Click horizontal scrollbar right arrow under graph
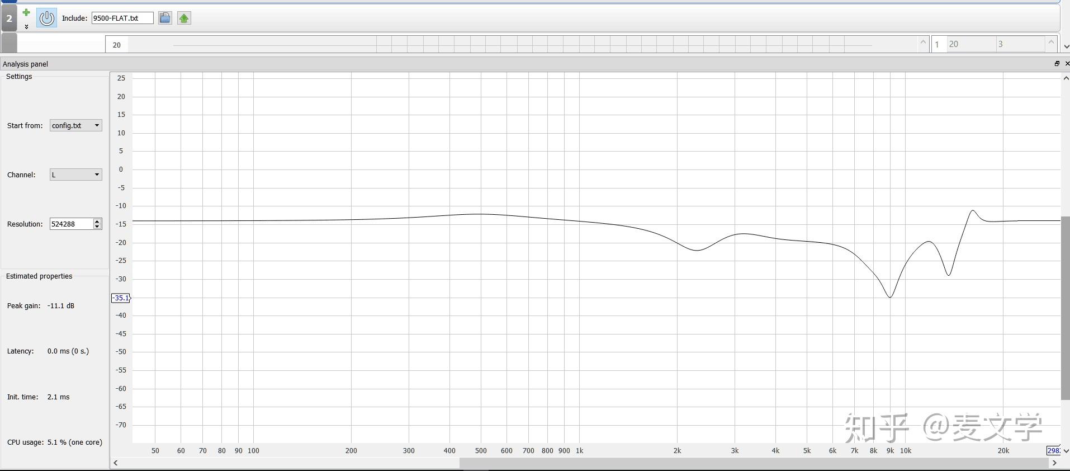This screenshot has width=1070, height=471. pos(1054,463)
